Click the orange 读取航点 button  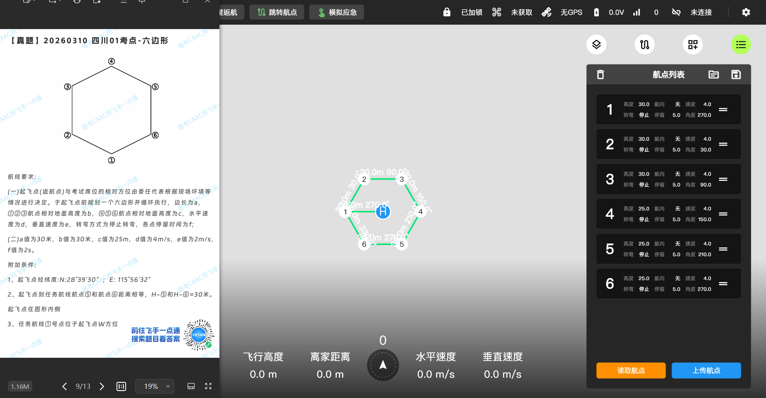[x=631, y=371]
